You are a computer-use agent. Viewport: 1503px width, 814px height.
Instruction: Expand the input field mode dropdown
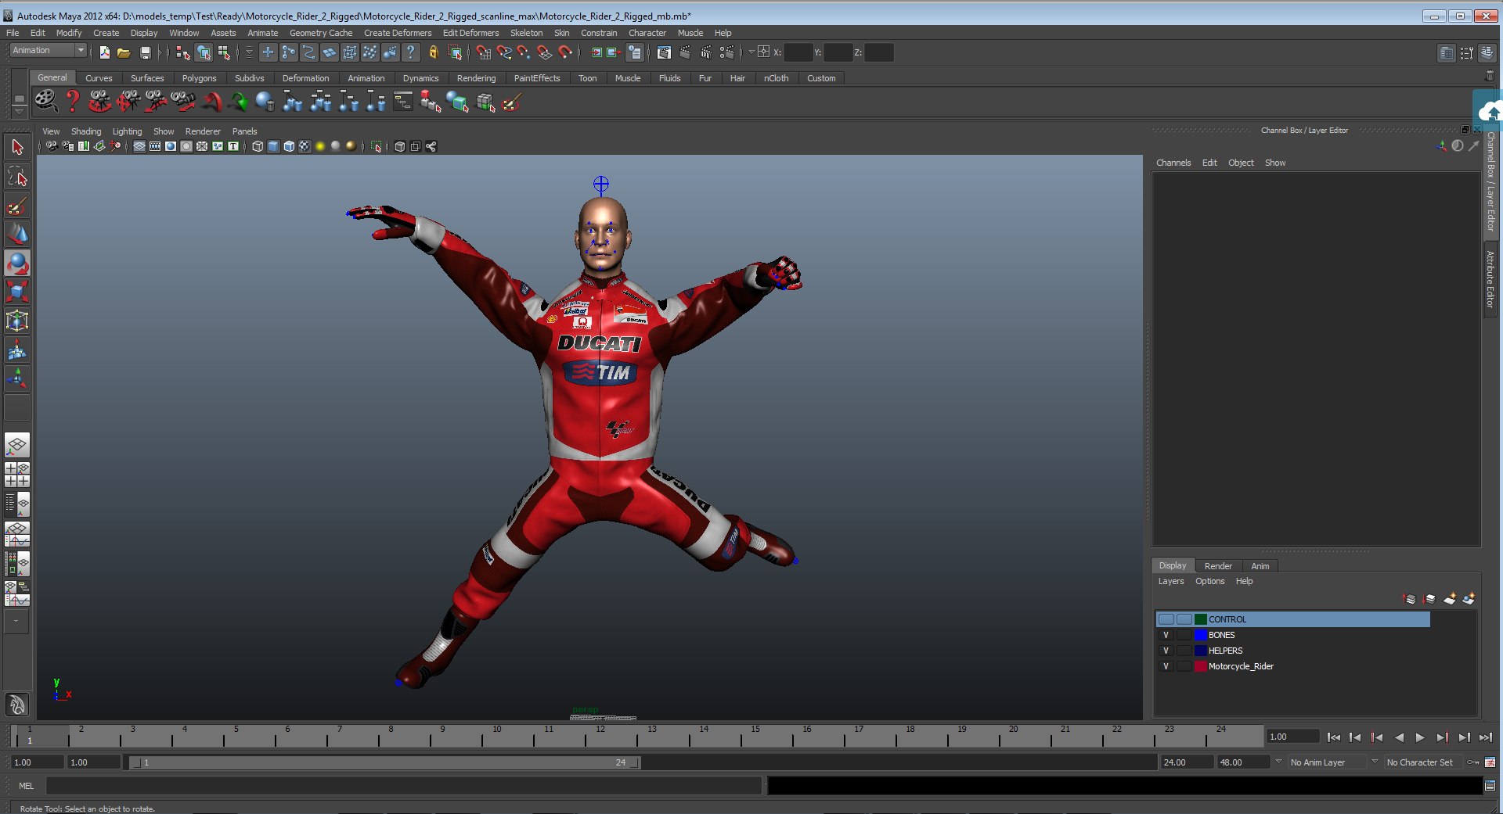751,52
